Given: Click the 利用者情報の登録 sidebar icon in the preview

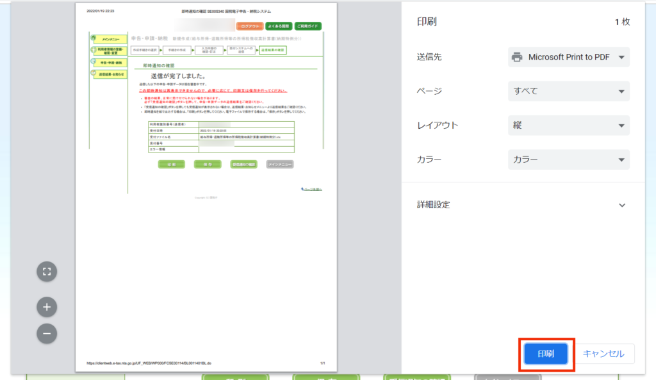Looking at the screenshot, I should [94, 51].
